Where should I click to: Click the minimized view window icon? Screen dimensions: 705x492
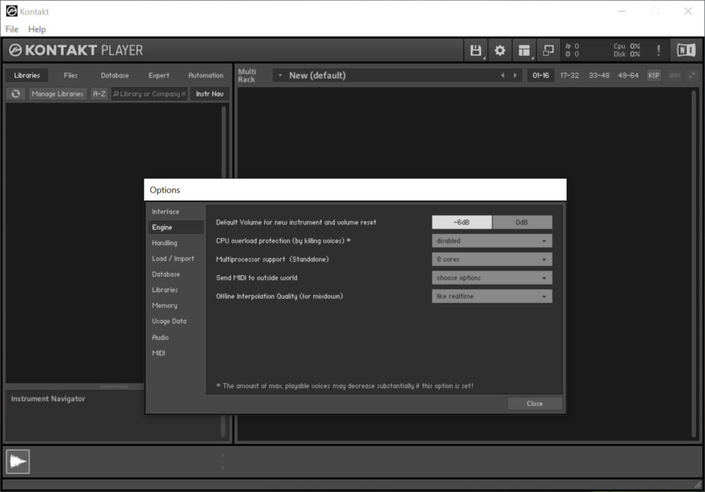[x=548, y=50]
